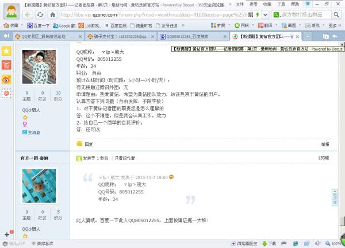The image size is (345, 248).
Task: Expand the 截图 dropdown arrow
Action: coord(300,25)
